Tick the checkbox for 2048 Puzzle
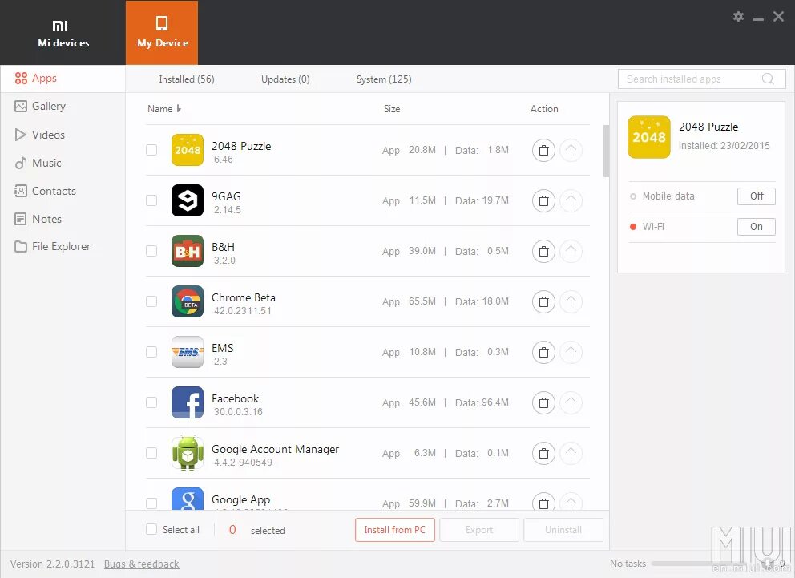795x578 pixels. tap(151, 150)
